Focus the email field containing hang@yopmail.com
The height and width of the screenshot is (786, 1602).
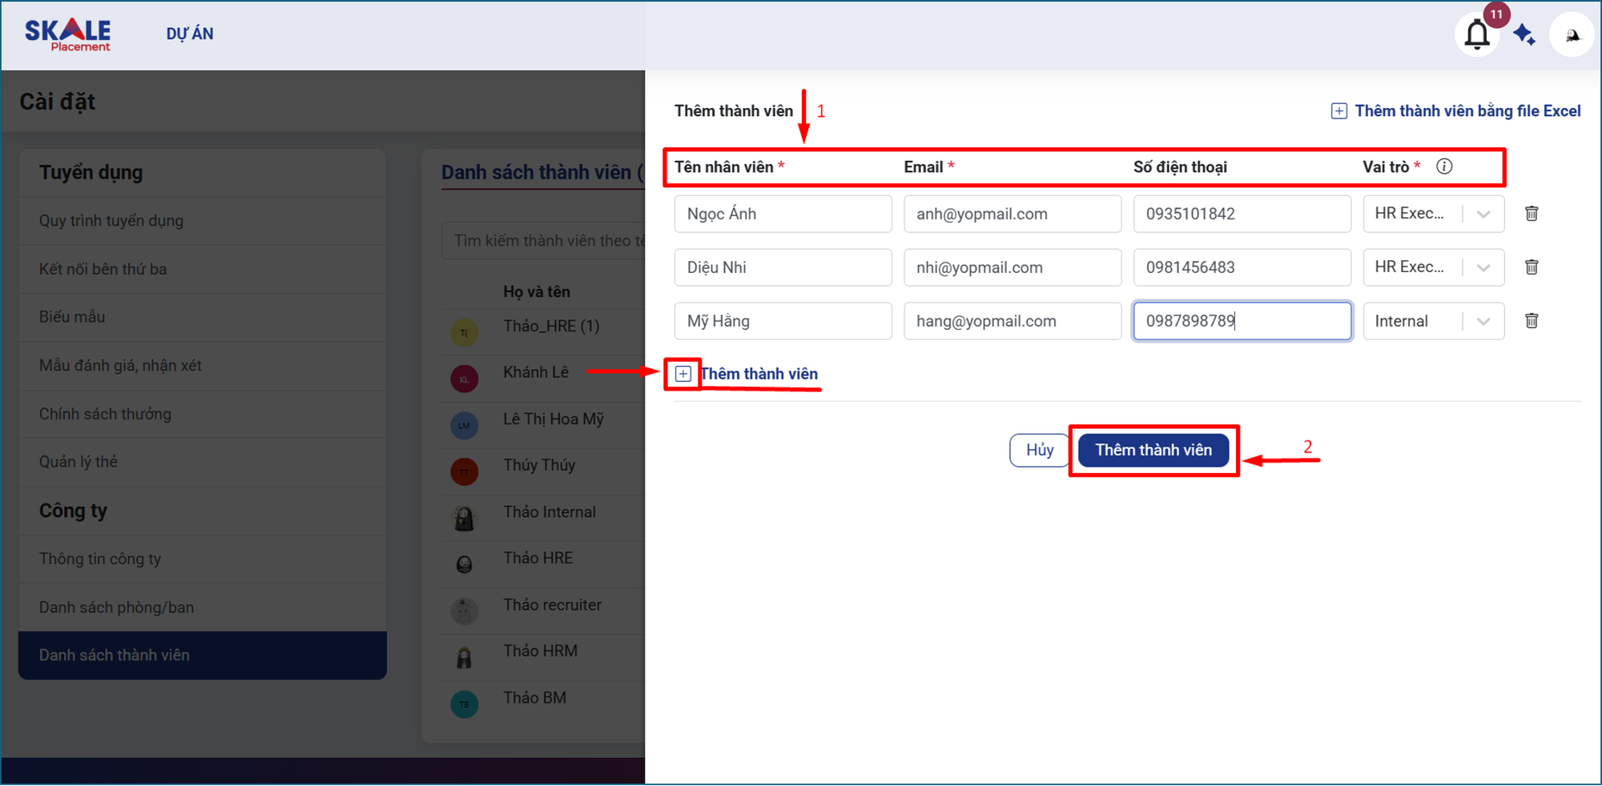tap(1012, 321)
